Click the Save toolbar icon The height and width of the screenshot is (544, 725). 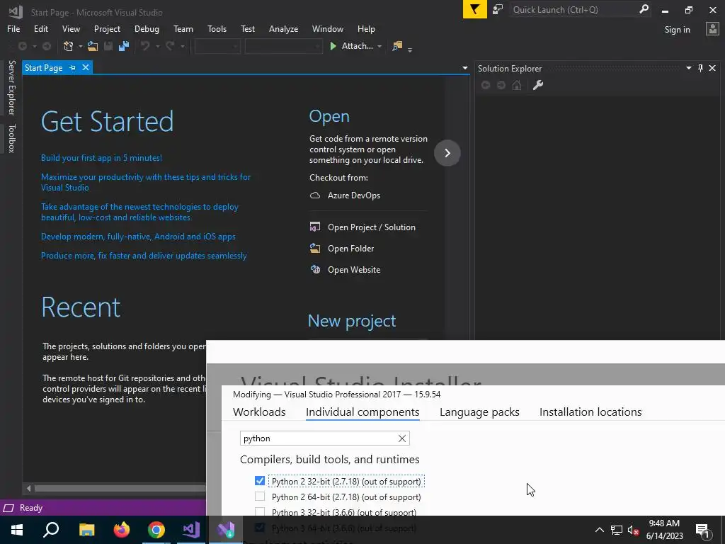point(108,46)
